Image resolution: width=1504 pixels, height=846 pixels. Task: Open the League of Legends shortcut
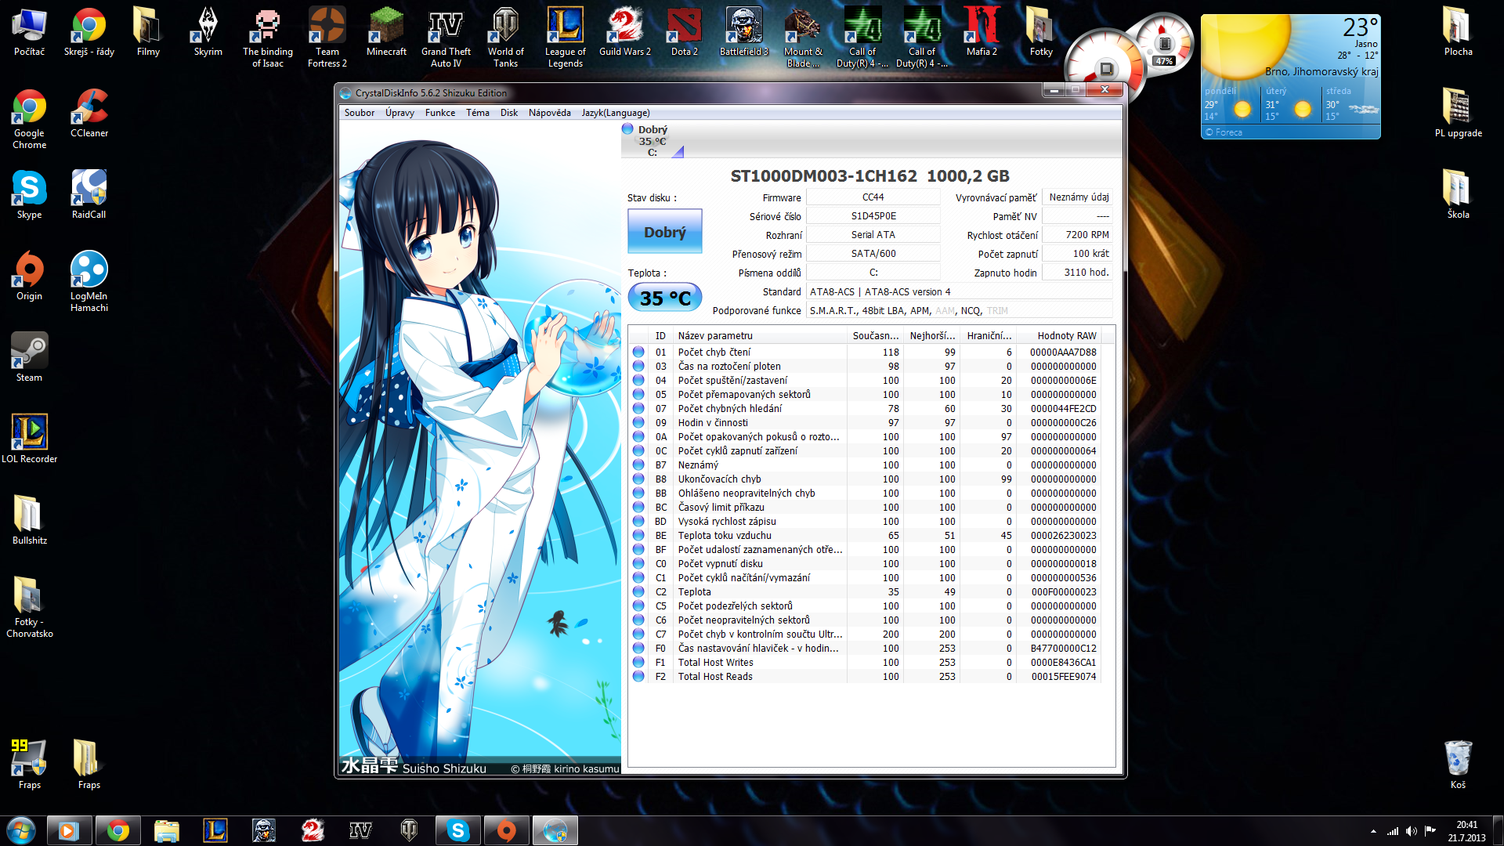(565, 38)
